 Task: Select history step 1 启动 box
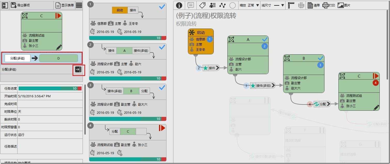tap(120, 10)
